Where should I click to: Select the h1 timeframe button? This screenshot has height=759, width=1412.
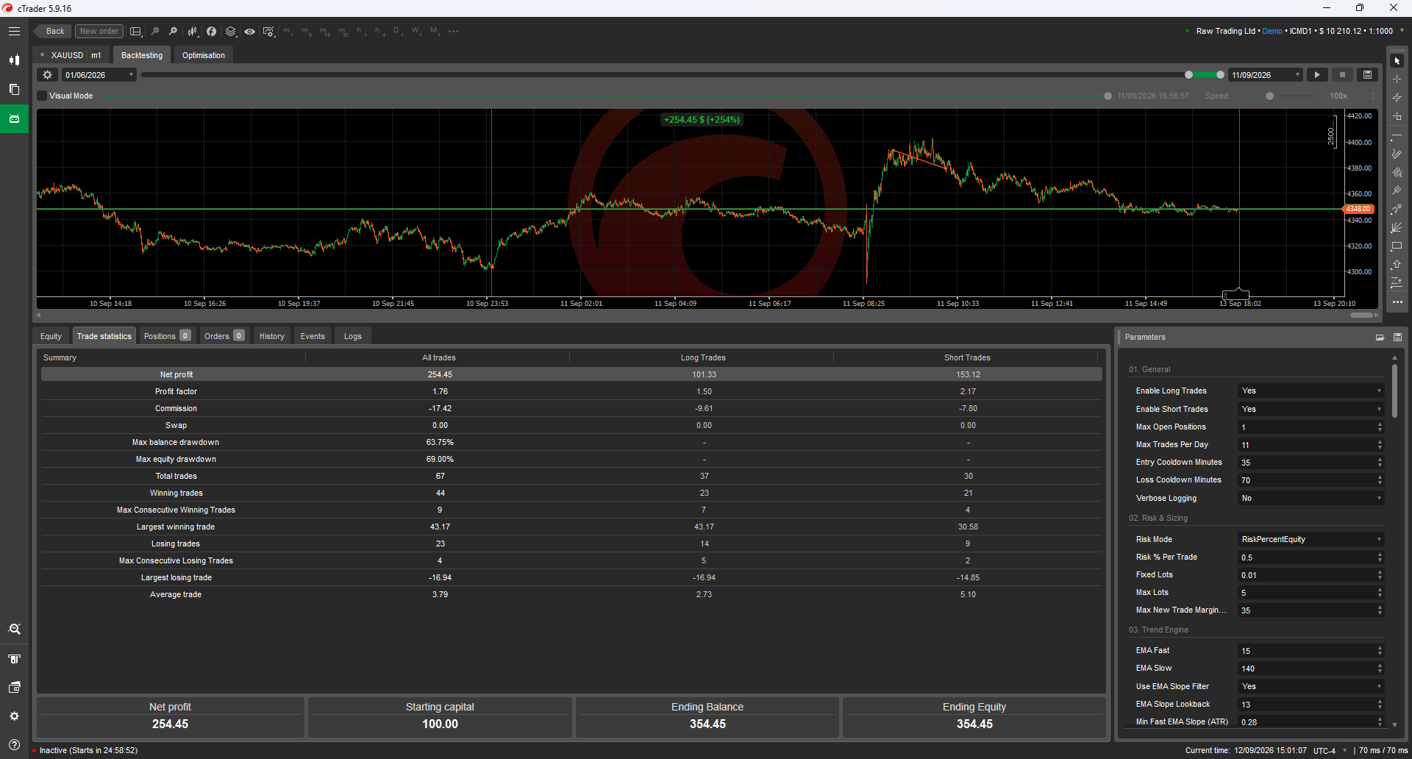click(360, 31)
